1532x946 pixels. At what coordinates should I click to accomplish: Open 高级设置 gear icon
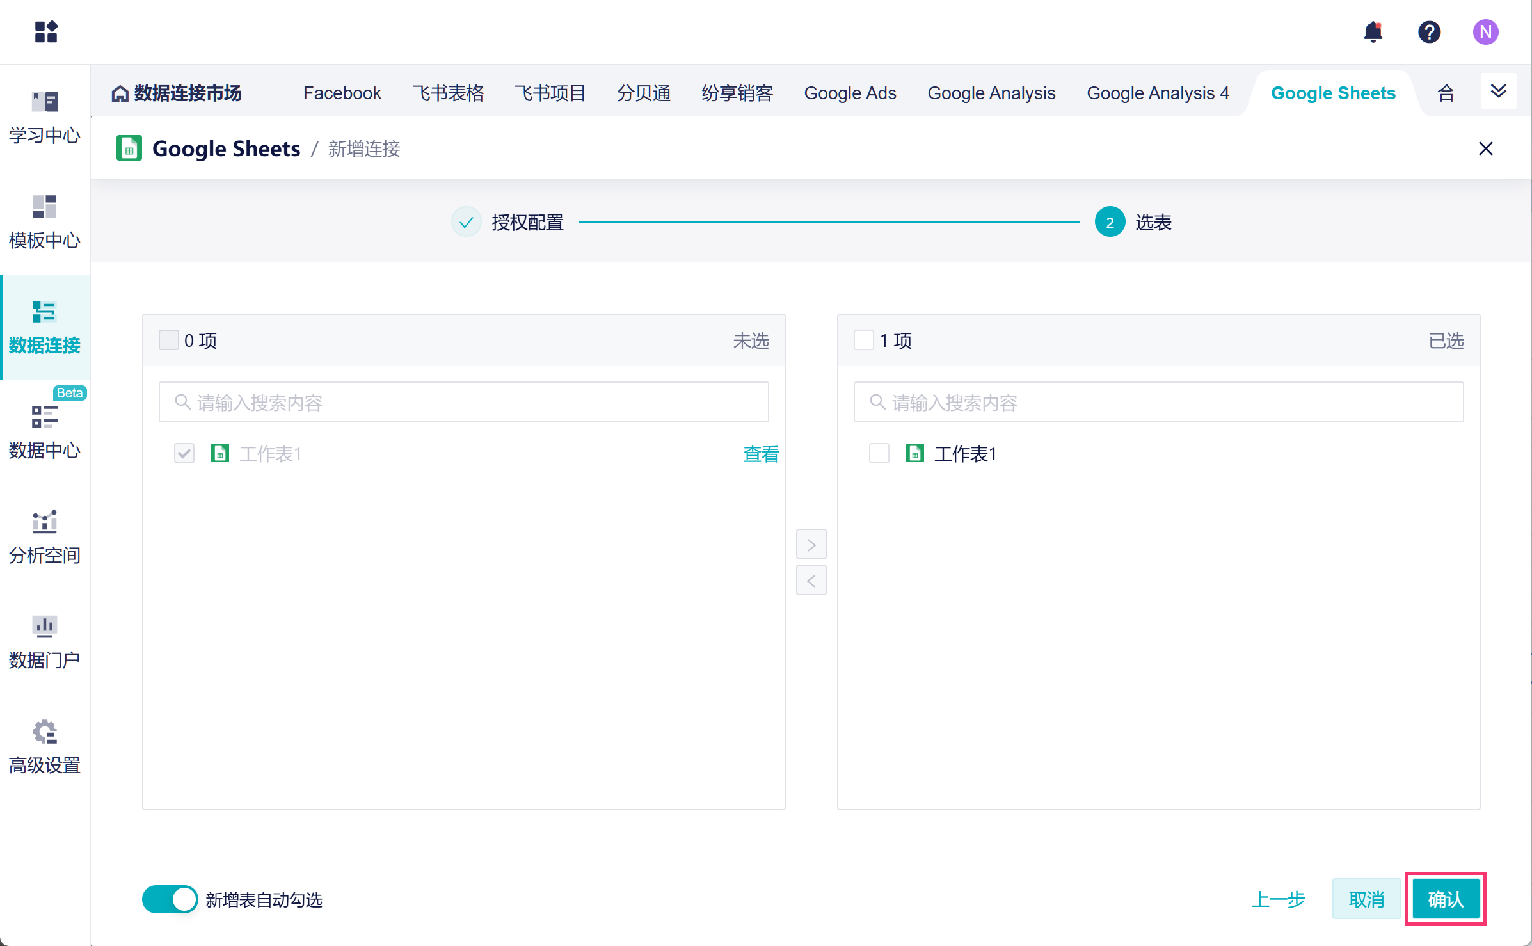[45, 747]
